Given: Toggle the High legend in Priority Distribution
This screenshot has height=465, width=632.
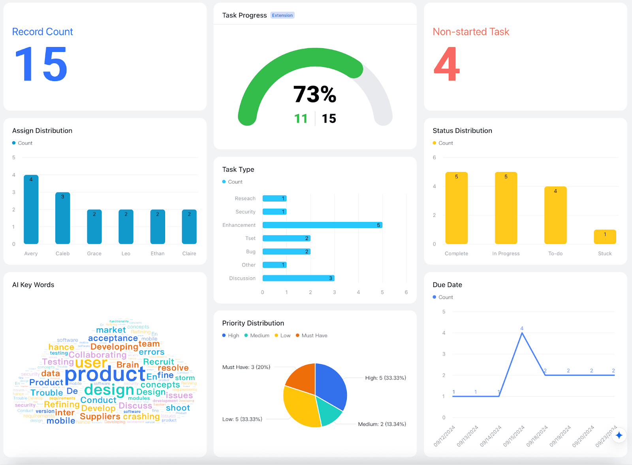Looking at the screenshot, I should [x=231, y=335].
